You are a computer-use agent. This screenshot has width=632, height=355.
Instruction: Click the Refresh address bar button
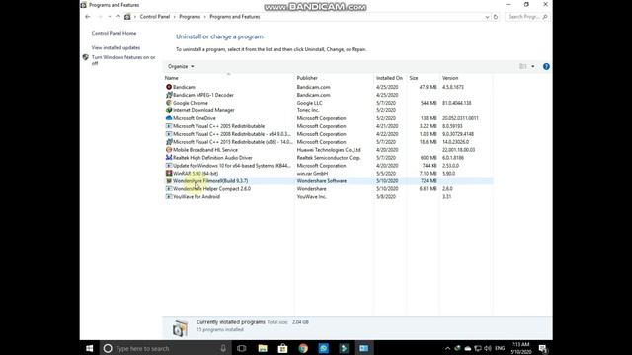[496, 17]
